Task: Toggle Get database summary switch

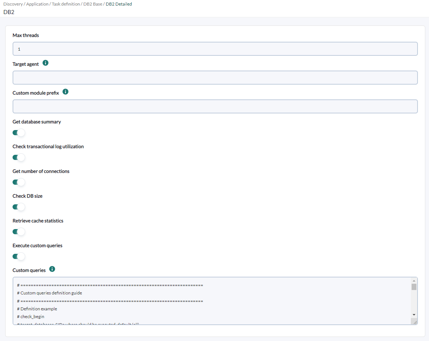Action: coord(18,133)
